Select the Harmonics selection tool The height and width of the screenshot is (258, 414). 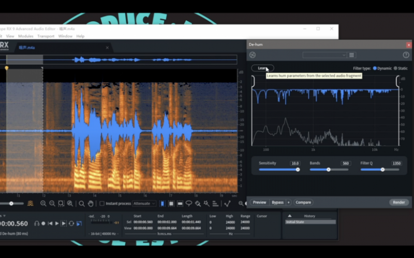point(215,203)
